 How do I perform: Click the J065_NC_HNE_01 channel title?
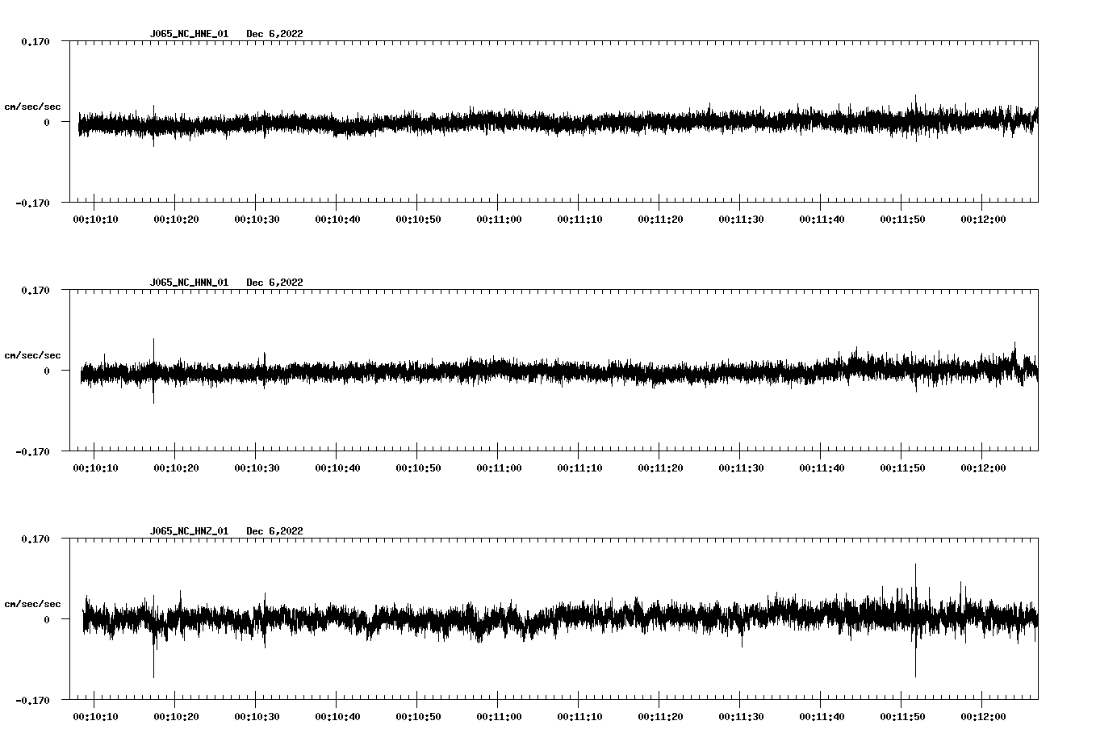[x=188, y=34]
